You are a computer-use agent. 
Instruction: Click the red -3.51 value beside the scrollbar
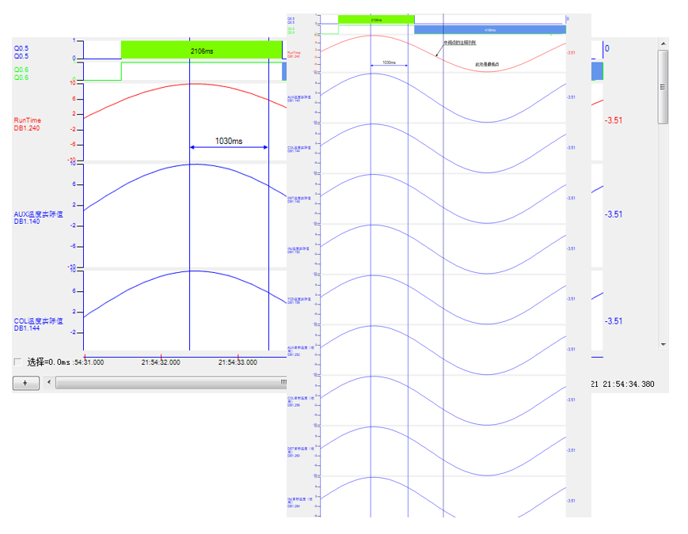614,120
